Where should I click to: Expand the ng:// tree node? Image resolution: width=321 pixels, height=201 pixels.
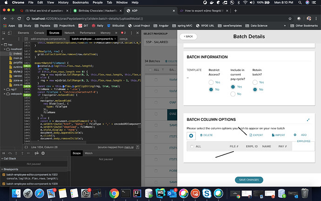point(5,90)
